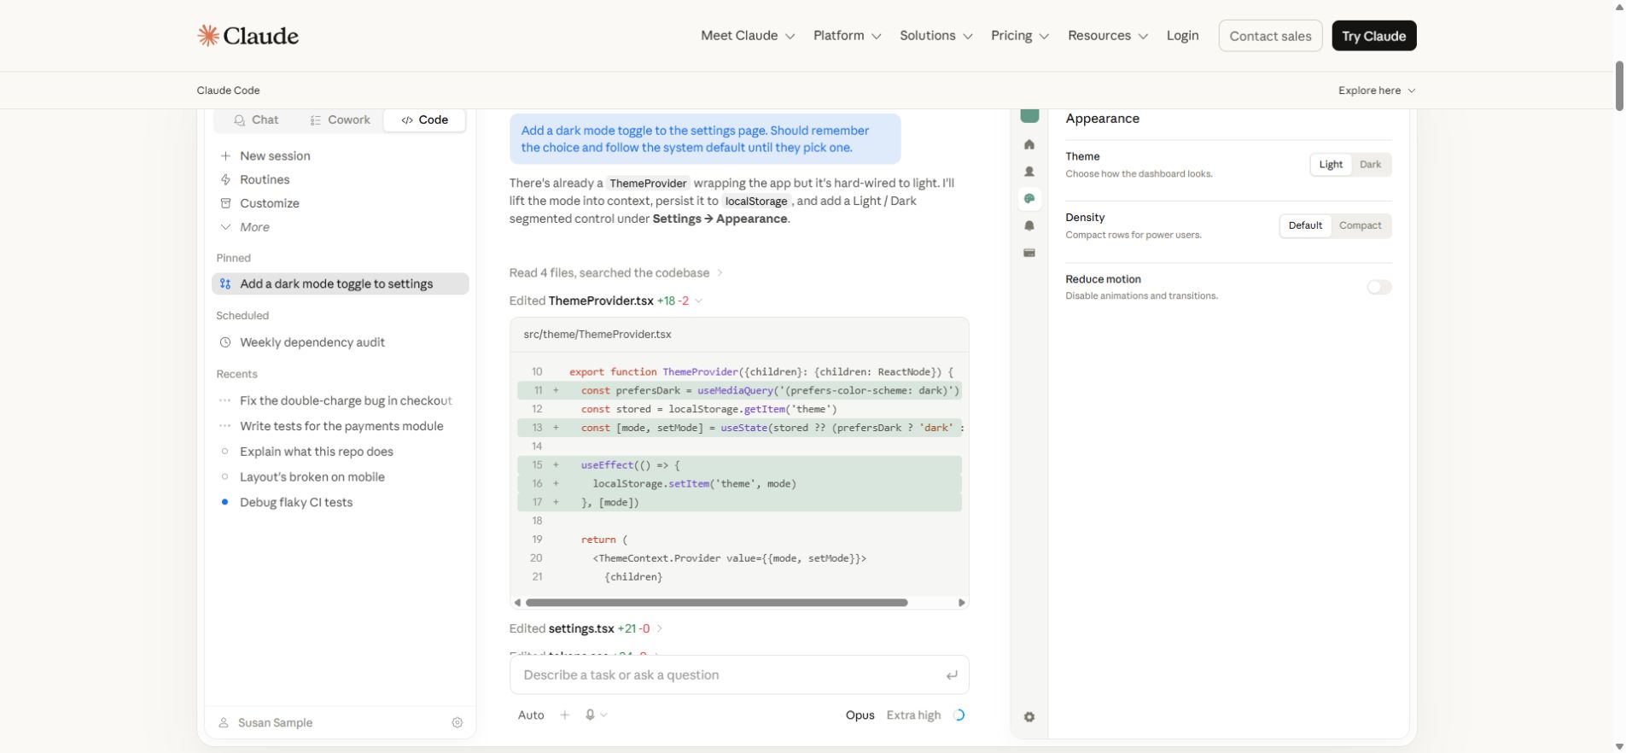The image size is (1626, 753).
Task: Open the home icon in the dashboard sidebar
Action: point(1029,144)
